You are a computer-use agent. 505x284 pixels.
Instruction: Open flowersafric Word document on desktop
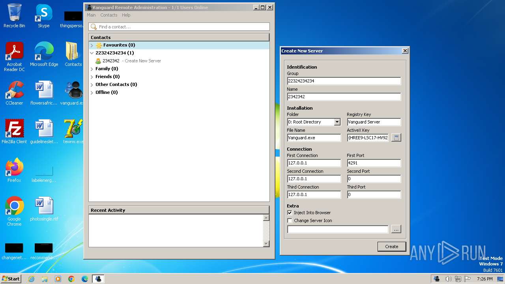point(44,93)
